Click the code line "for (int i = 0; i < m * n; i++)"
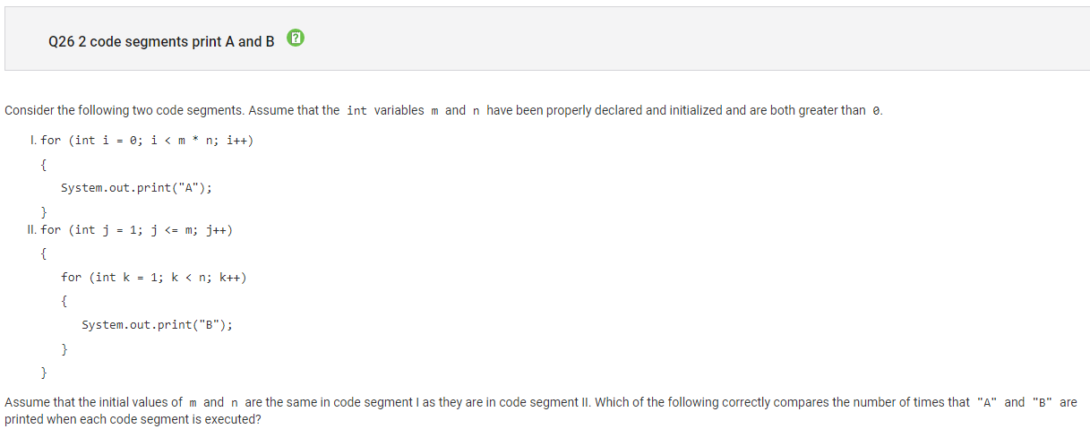The width and height of the screenshot is (1090, 429). click(147, 141)
